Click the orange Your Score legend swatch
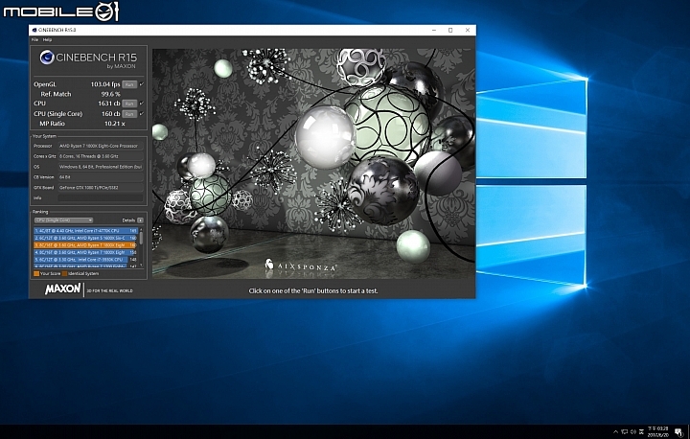 tap(36, 274)
